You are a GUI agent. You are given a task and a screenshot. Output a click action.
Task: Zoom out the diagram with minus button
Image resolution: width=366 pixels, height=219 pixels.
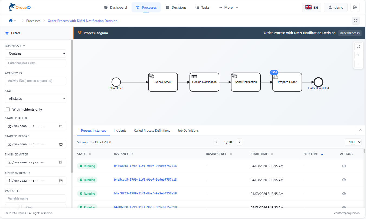click(358, 64)
